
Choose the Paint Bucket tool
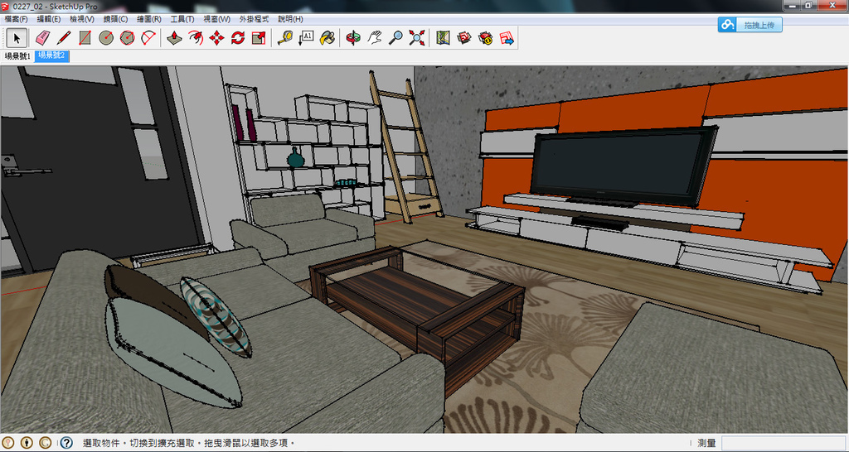(x=327, y=38)
